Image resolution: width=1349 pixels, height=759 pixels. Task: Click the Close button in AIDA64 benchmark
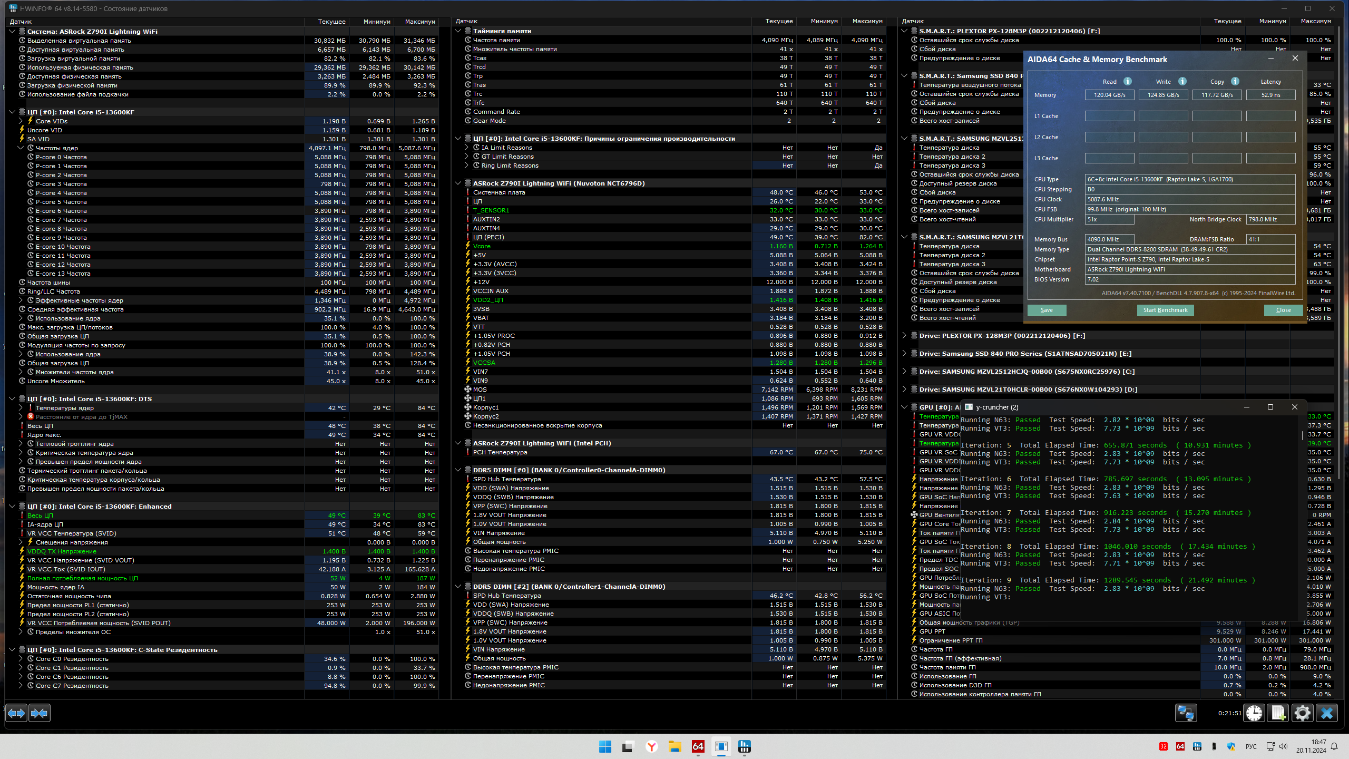tap(1283, 310)
